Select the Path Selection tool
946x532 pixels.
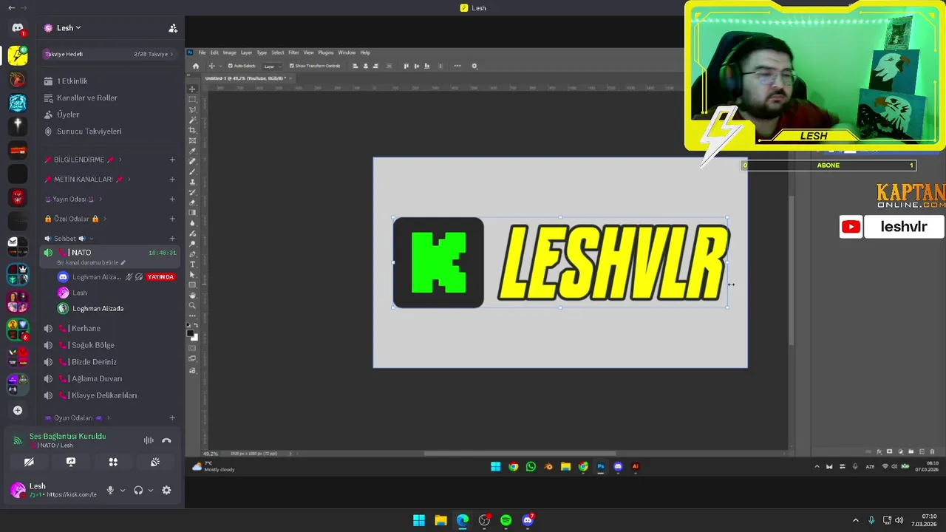coord(192,274)
